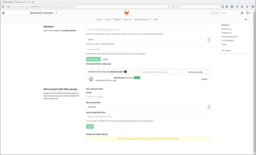Select Pages in the settings menu
Image resolution: width=256 pixels, height=155 pixels.
click(x=224, y=44)
